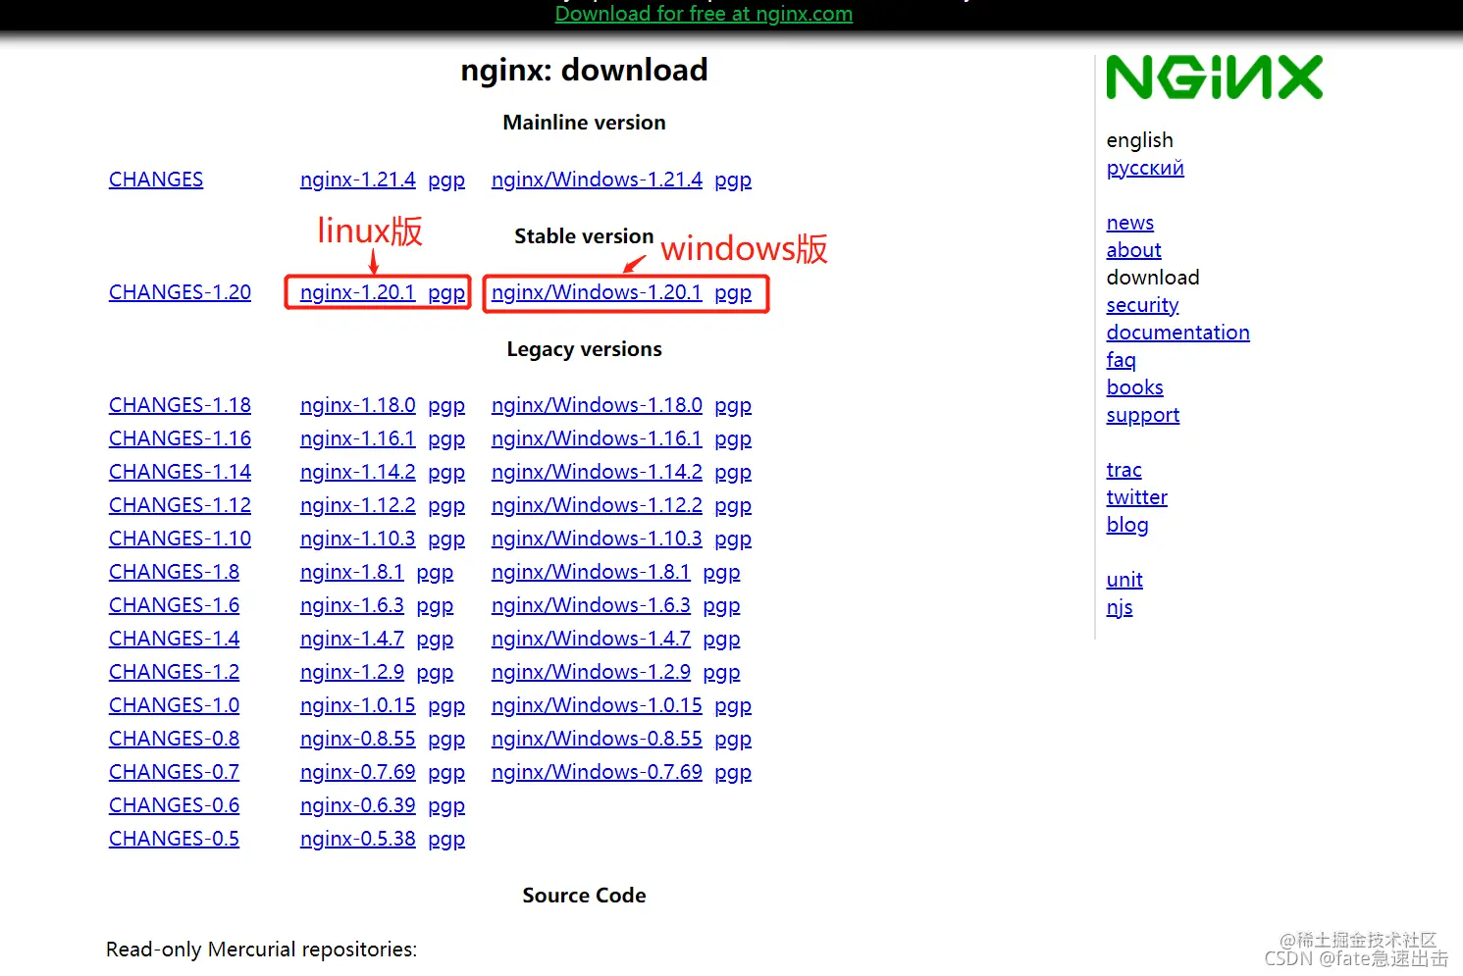
Task: Open the books page
Action: pos(1134,387)
